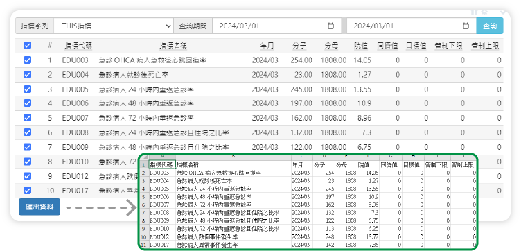Click spreadsheet cell A1 指標代碼

pyautogui.click(x=162, y=165)
